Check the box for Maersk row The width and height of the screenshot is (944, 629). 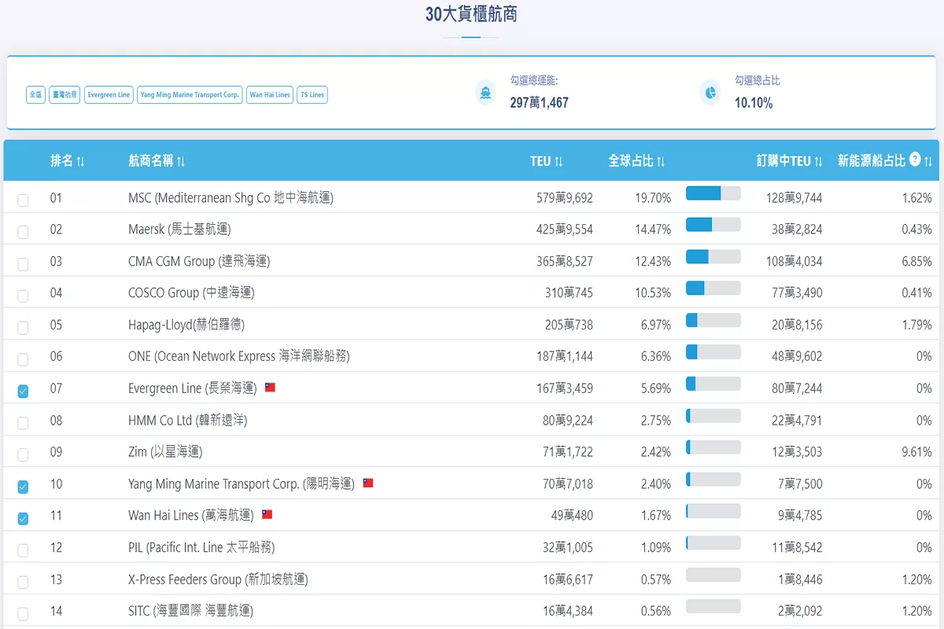pyautogui.click(x=23, y=232)
